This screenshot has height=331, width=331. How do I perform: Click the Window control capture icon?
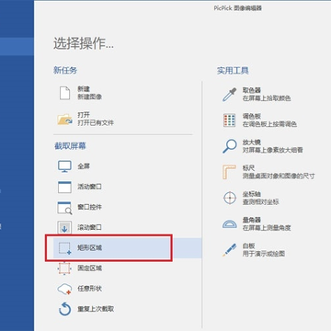tap(64, 208)
